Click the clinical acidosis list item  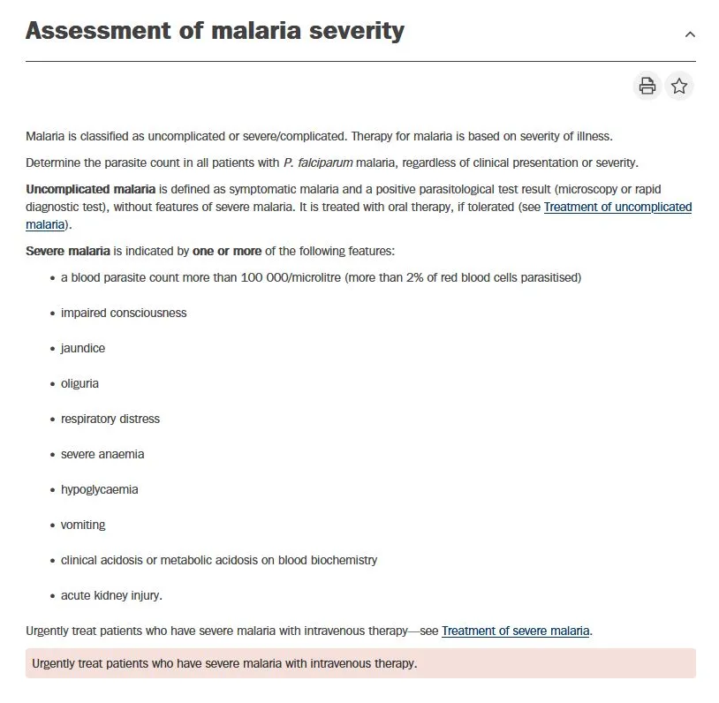click(x=219, y=560)
